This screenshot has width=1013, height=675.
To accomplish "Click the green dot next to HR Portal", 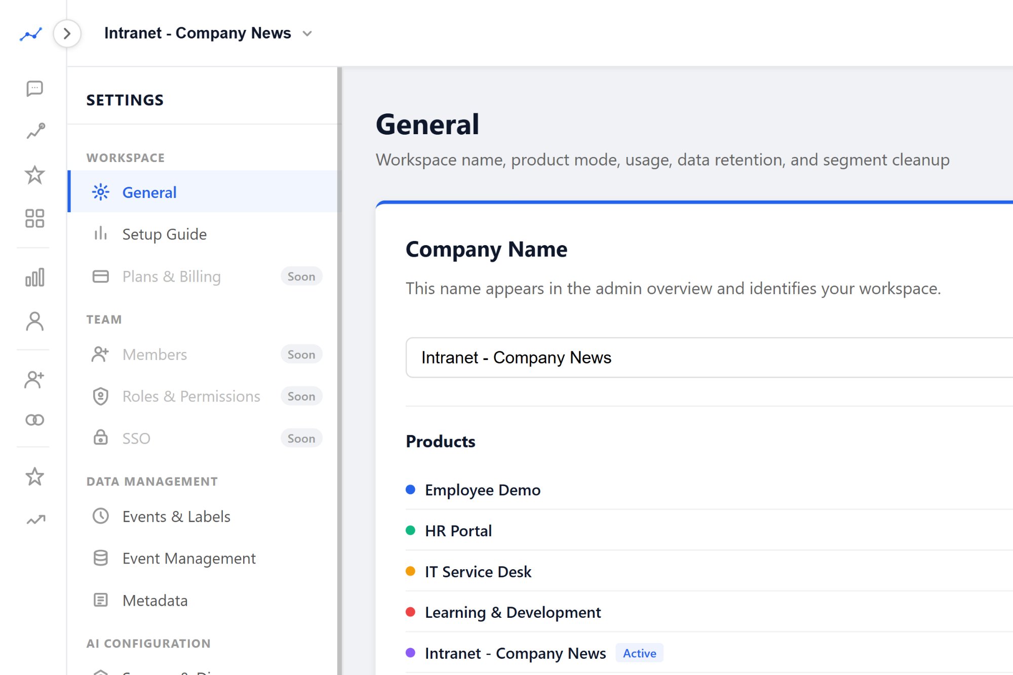I will [411, 530].
